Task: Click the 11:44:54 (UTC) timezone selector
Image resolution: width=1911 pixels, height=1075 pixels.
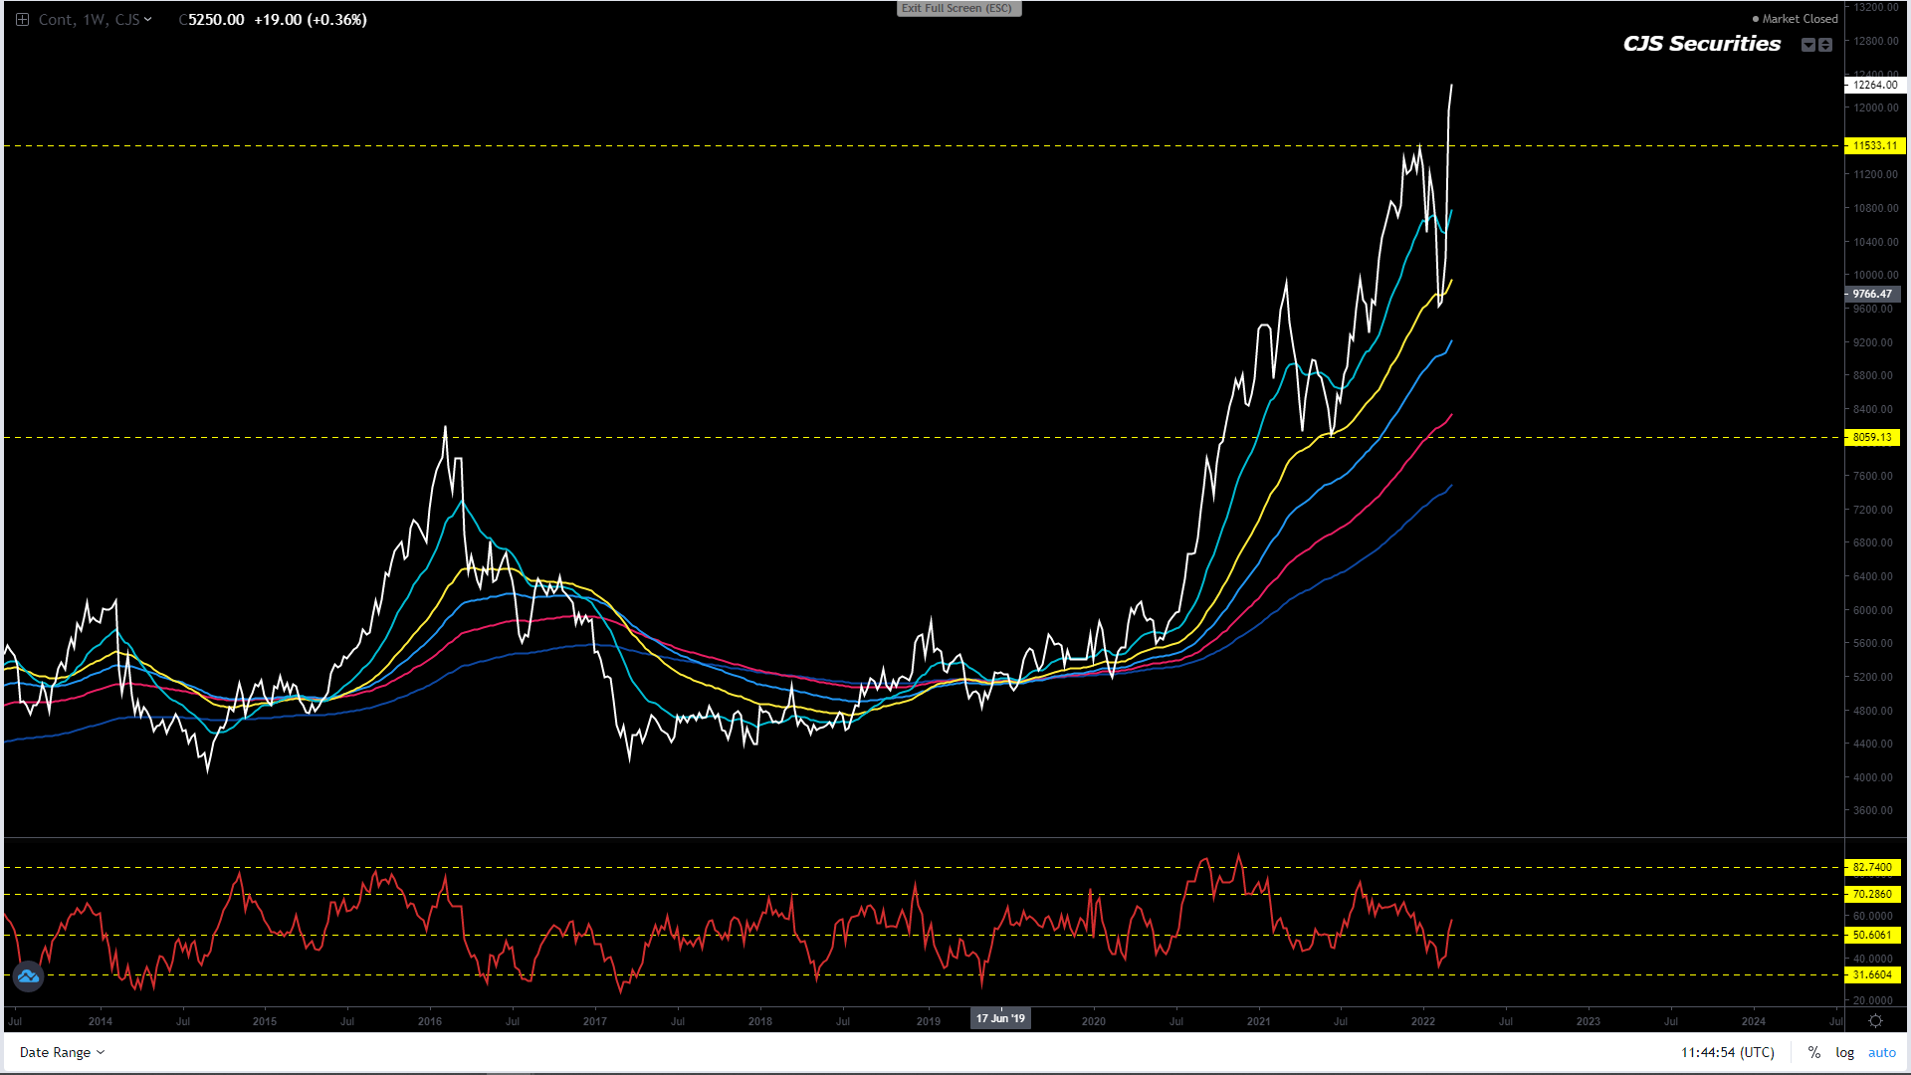Action: point(1728,1052)
